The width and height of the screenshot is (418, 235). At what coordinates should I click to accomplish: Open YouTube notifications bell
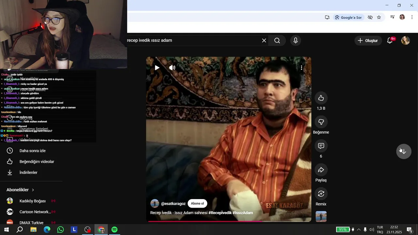click(x=390, y=40)
